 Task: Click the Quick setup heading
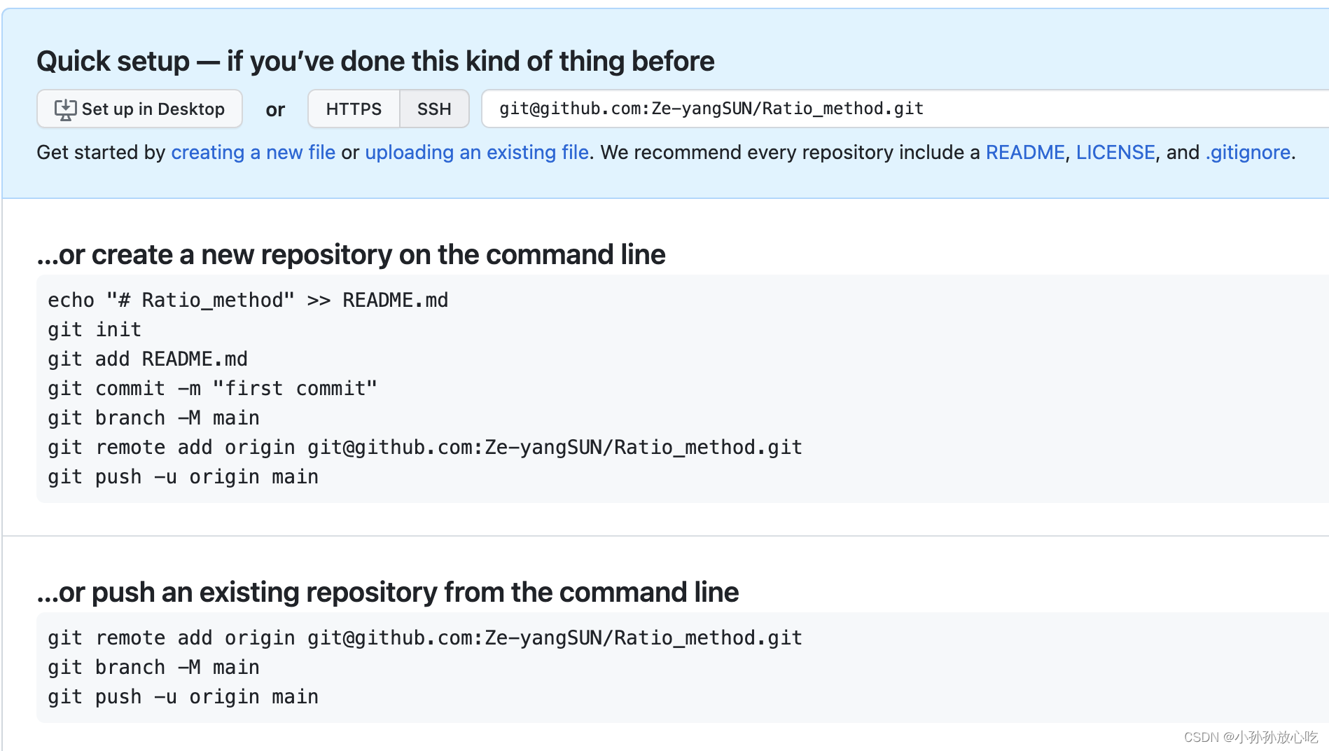(375, 62)
